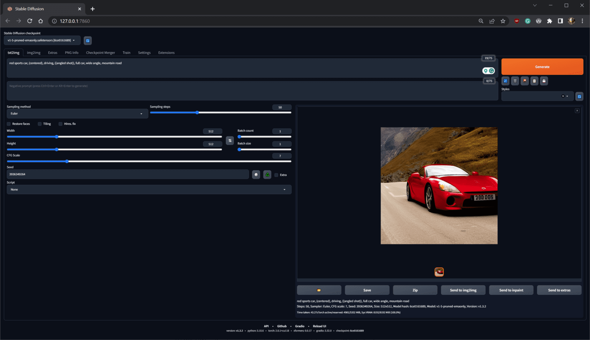
Task: Select the generated red car thumbnail
Action: click(439, 272)
